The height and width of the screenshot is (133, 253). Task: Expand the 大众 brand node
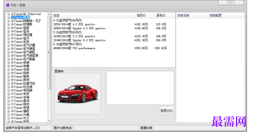[9, 118]
